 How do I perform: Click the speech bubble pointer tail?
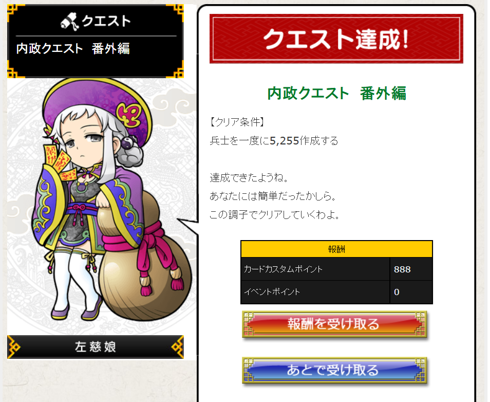click(188, 226)
